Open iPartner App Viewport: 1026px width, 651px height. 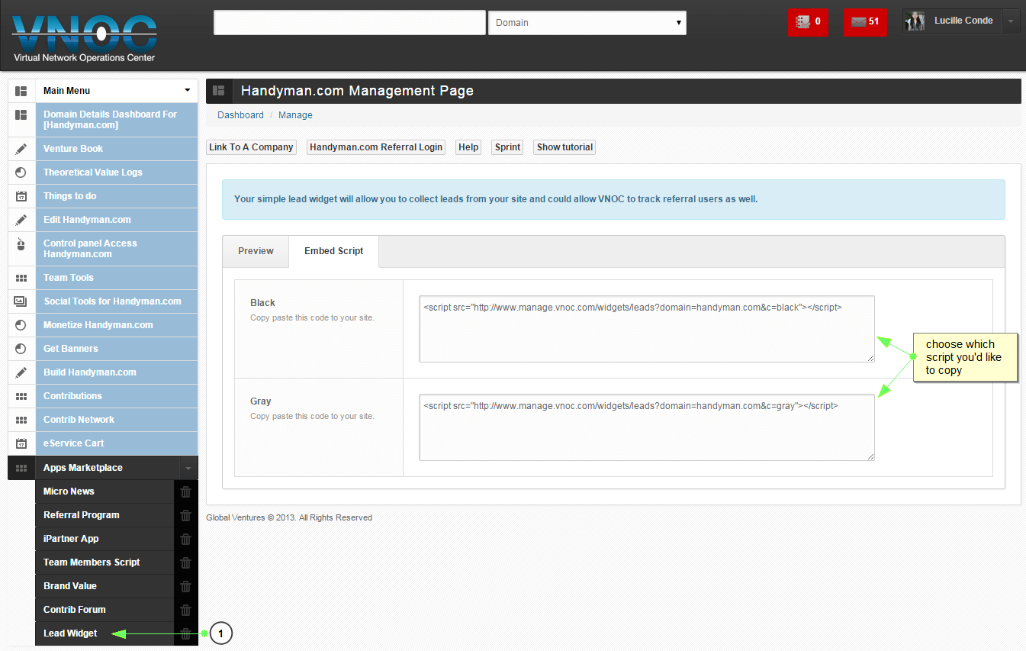pyautogui.click(x=105, y=539)
